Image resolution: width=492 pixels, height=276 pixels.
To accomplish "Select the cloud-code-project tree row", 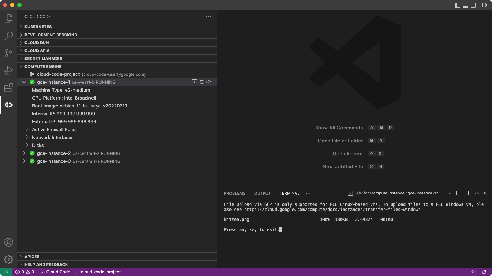I will tap(117, 74).
